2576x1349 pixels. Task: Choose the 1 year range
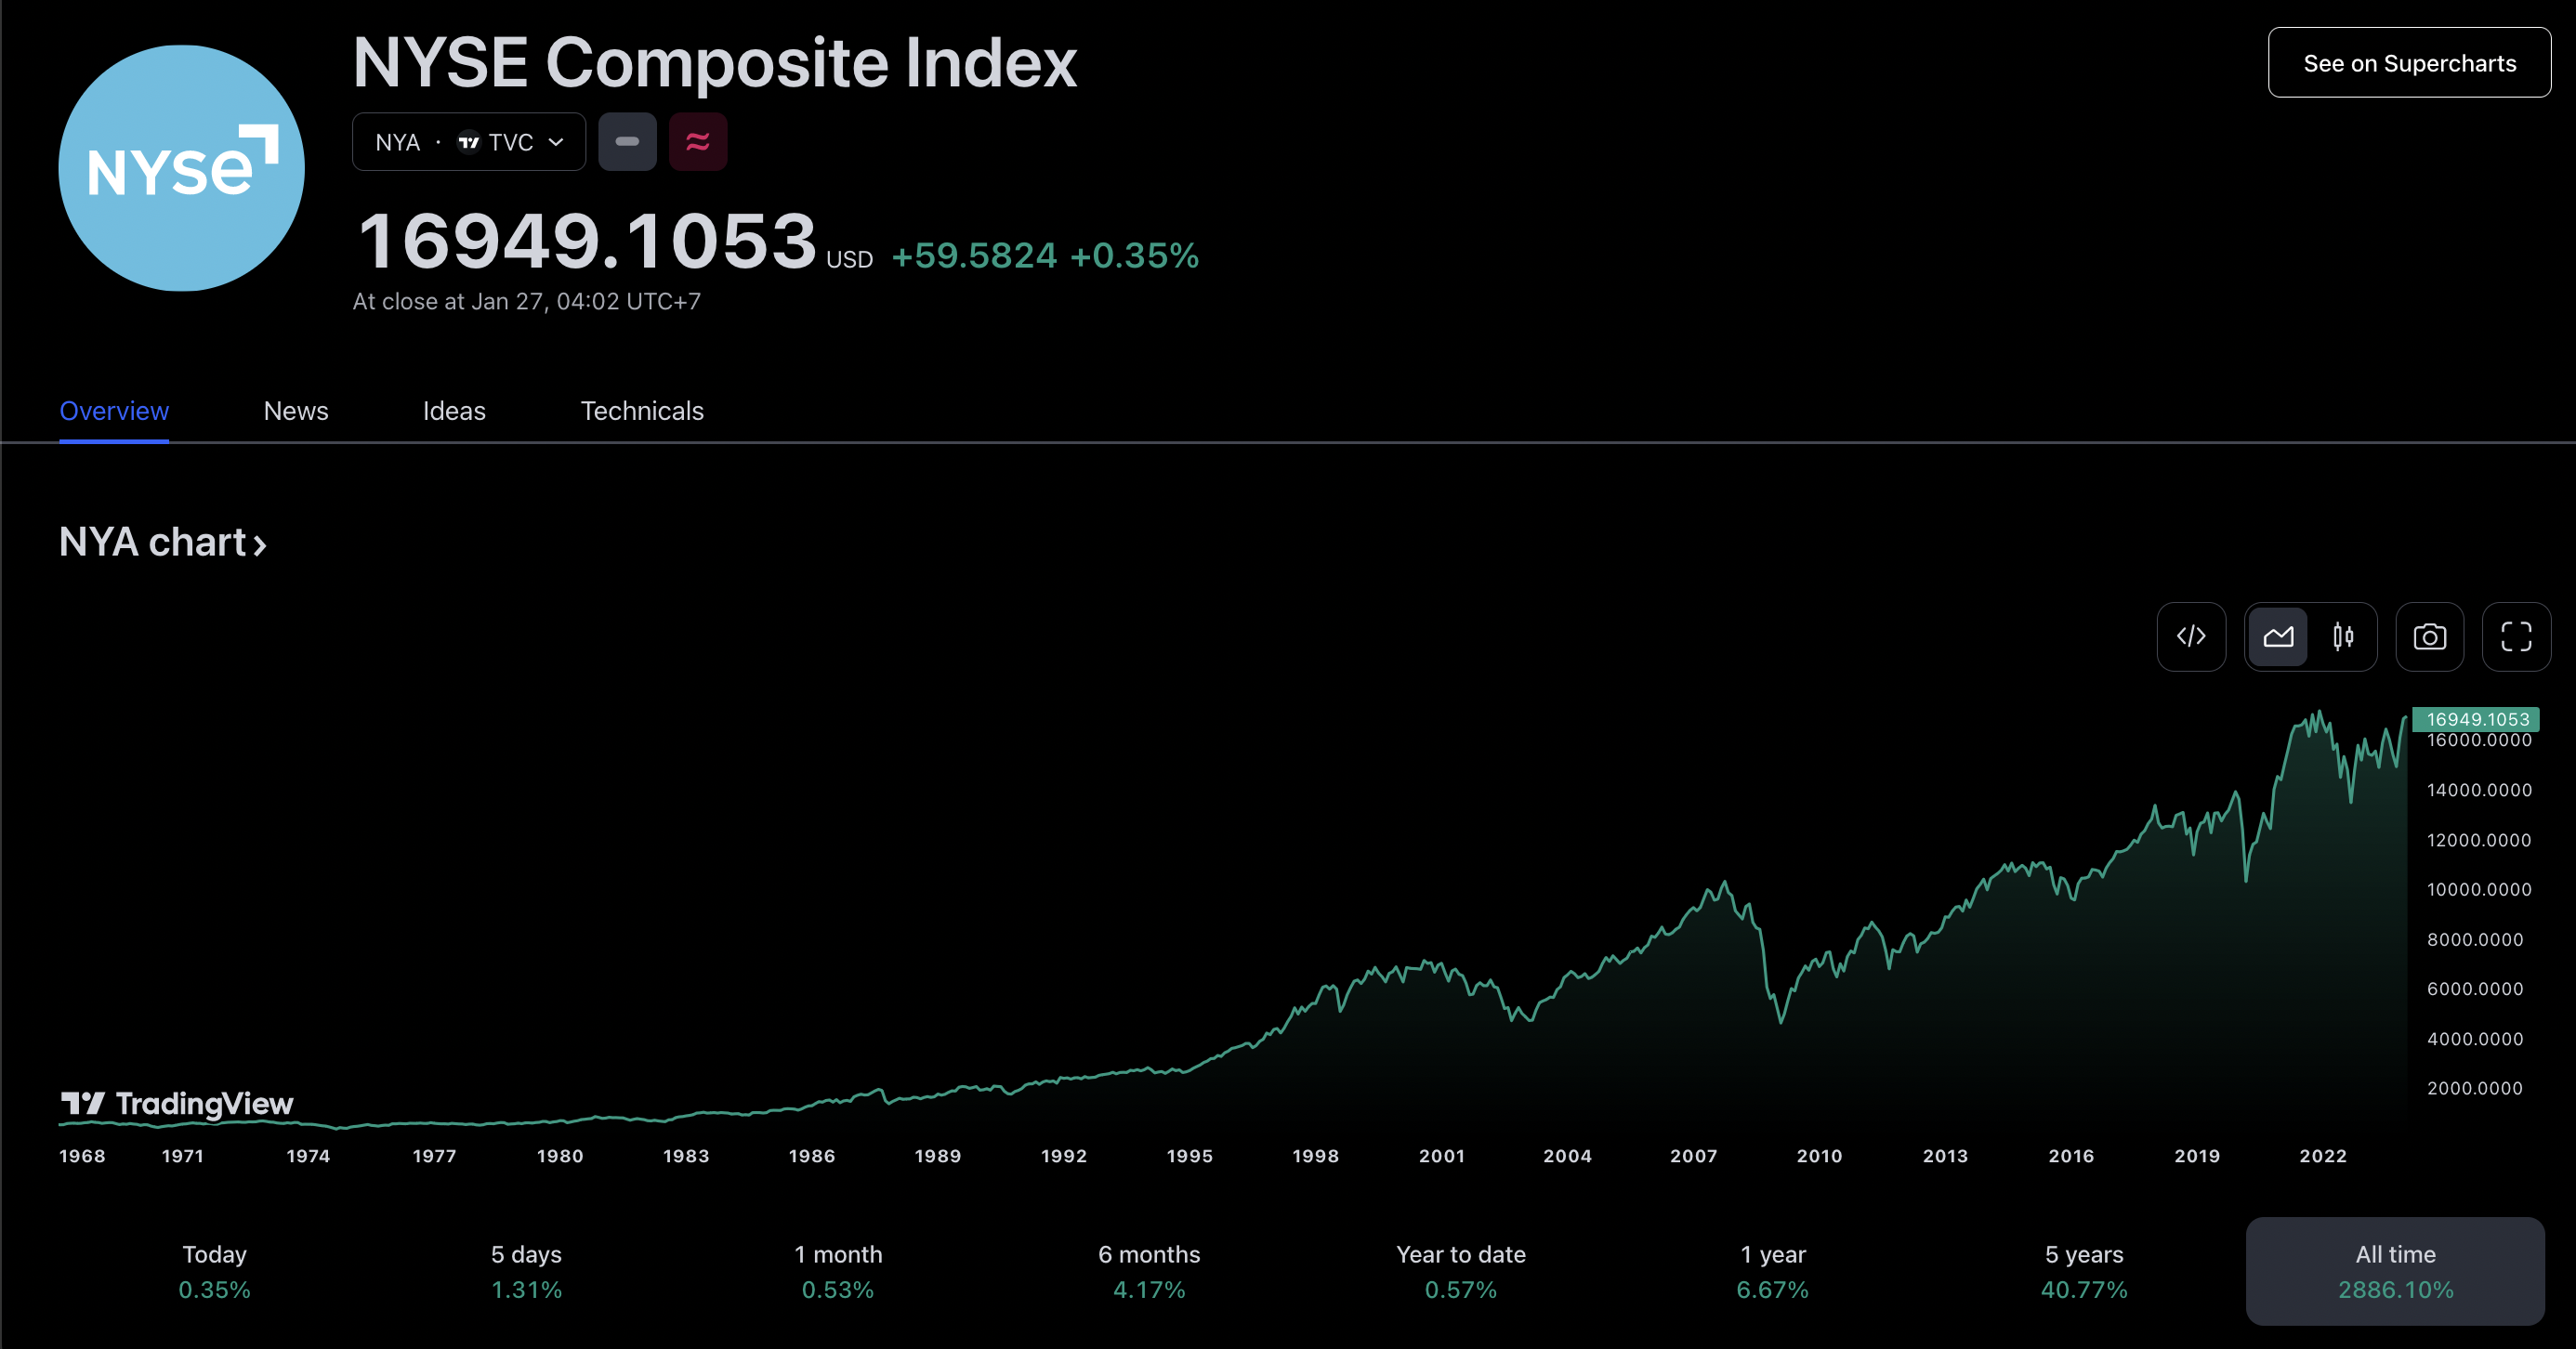click(1773, 1271)
